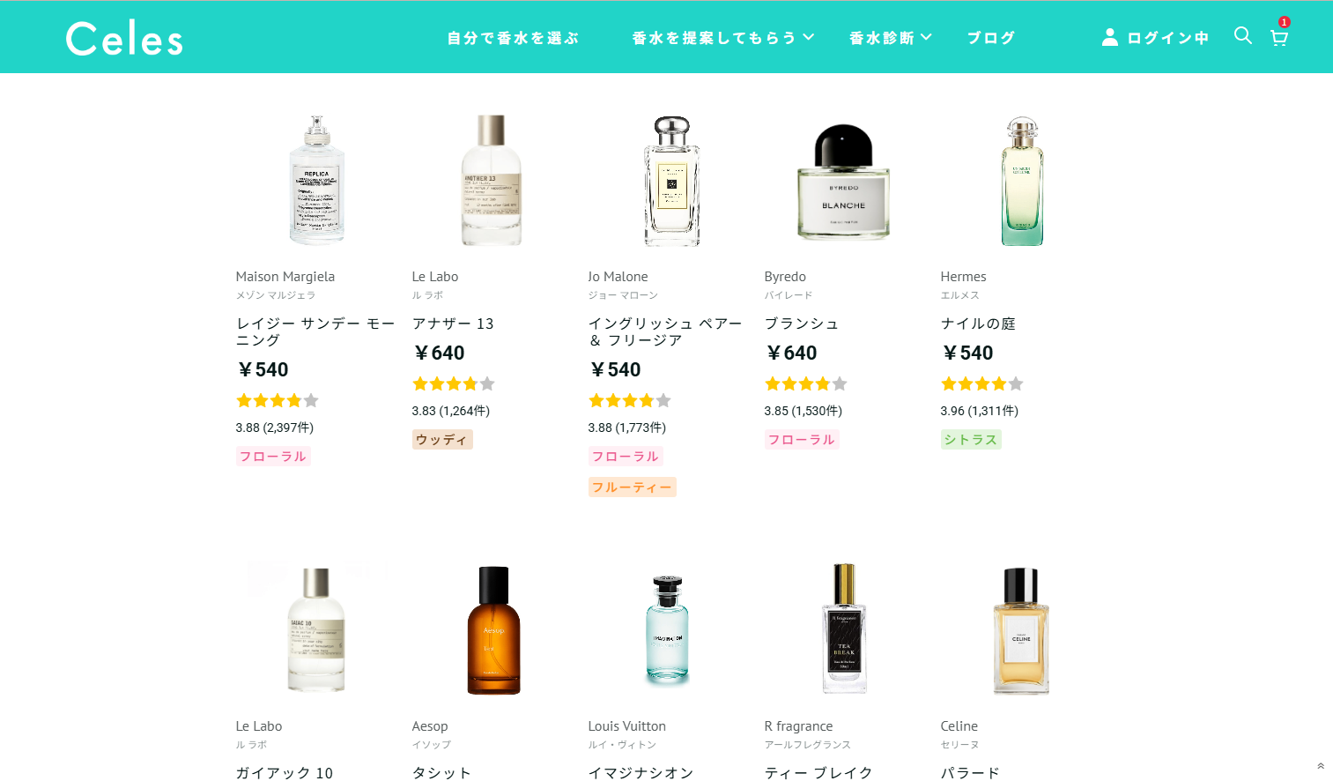Click the ウッディ tag under Le Labo
The width and height of the screenshot is (1333, 781).
(x=442, y=439)
